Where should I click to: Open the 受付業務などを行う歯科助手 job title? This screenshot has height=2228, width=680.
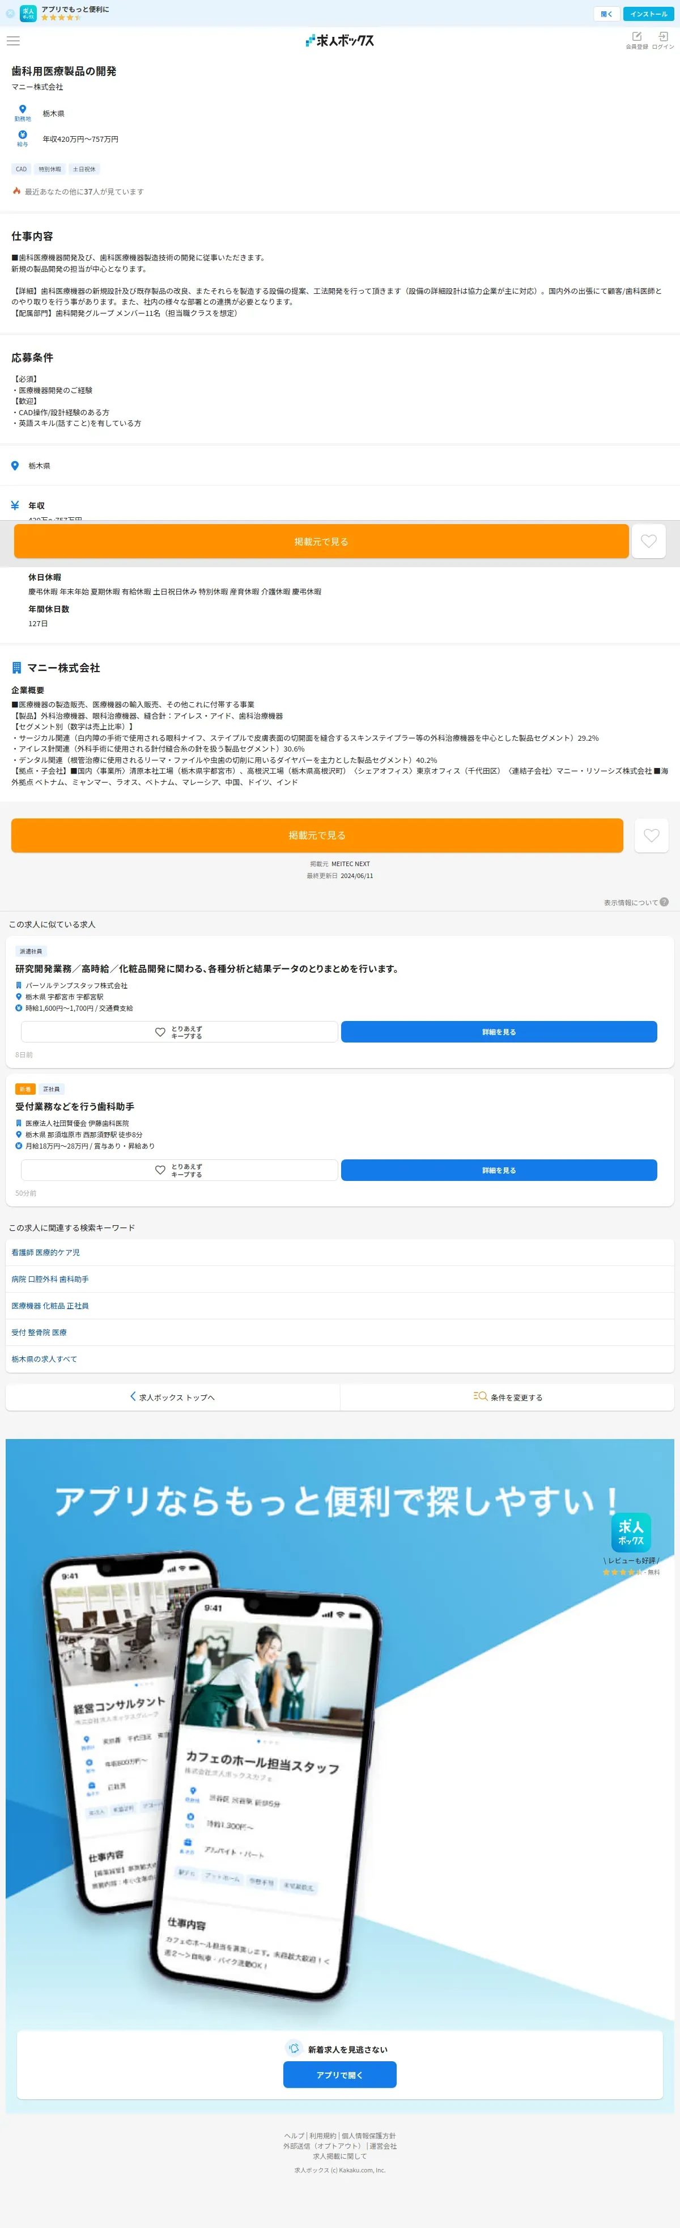click(x=74, y=1106)
